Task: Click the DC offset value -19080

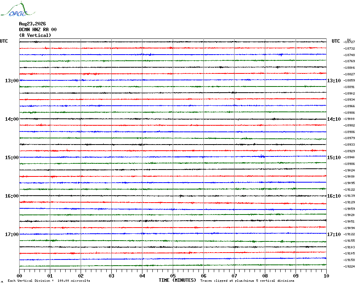Action: (349, 176)
